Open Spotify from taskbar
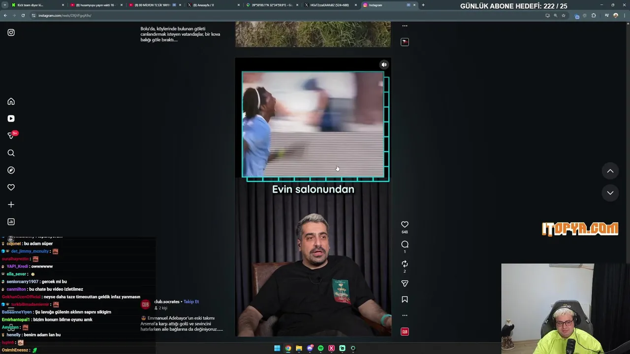Screen dimensions: 630x354 tap(320, 348)
